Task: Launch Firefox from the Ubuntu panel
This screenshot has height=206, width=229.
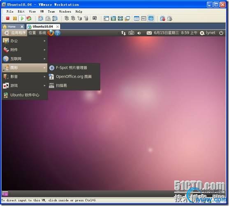Action: 51,33
